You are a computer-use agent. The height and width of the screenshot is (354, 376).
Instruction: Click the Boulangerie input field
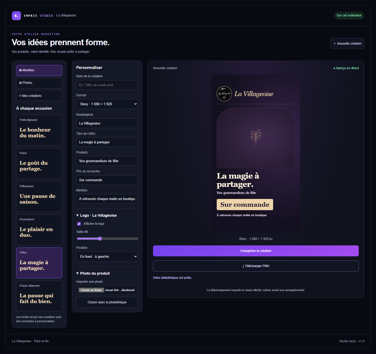pyautogui.click(x=107, y=123)
